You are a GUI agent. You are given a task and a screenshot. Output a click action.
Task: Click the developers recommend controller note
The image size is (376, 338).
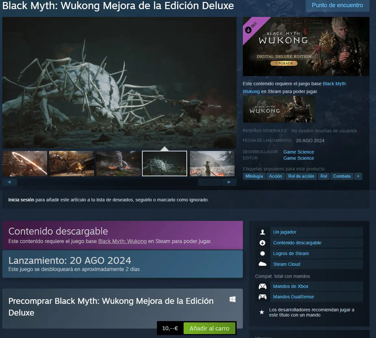pyautogui.click(x=312, y=312)
